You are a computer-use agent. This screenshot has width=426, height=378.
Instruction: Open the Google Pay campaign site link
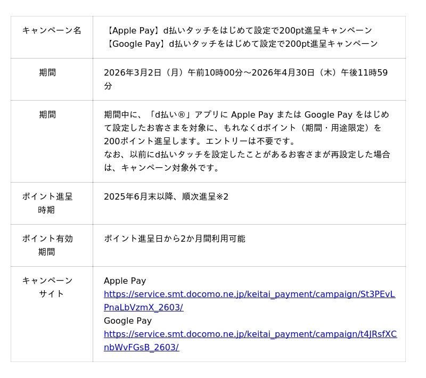pos(250,334)
